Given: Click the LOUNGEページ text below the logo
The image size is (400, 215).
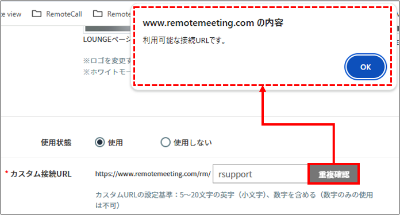Looking at the screenshot, I should click(107, 40).
